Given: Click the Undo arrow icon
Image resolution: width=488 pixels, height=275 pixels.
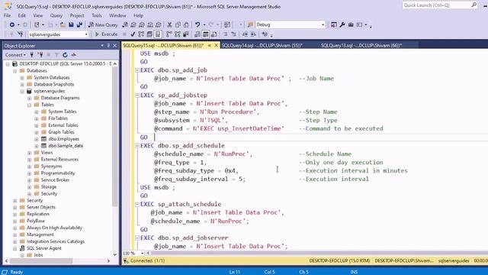Looking at the screenshot, I should tap(197, 24).
